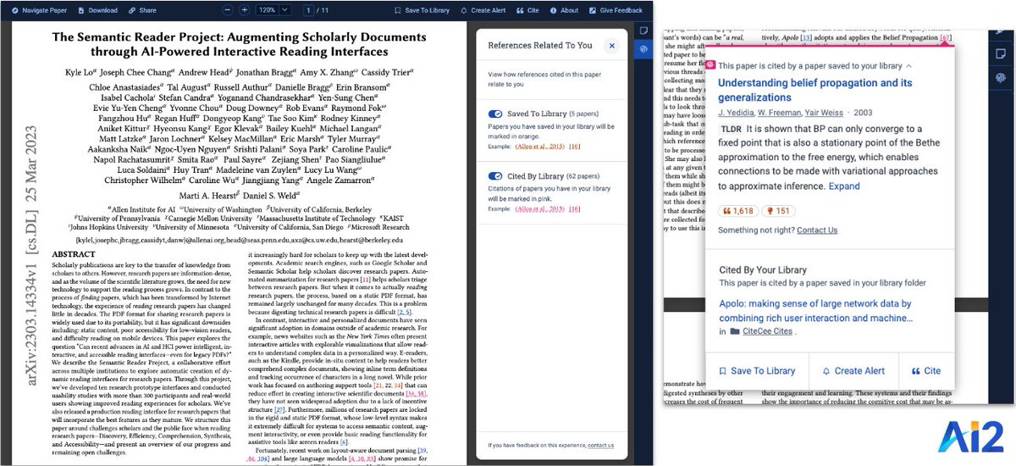1016x466 pixels.
Task: Open 'Understanding belief propagation and its generalizations' title
Action: tap(814, 89)
